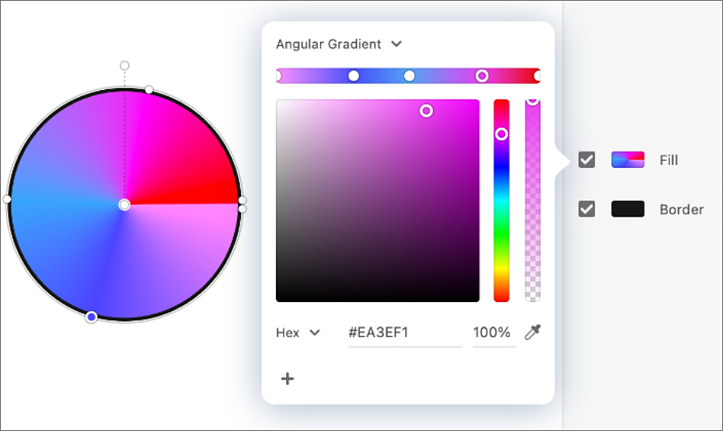Open the Angular Gradient type dropdown
This screenshot has width=723, height=431.
pos(339,44)
